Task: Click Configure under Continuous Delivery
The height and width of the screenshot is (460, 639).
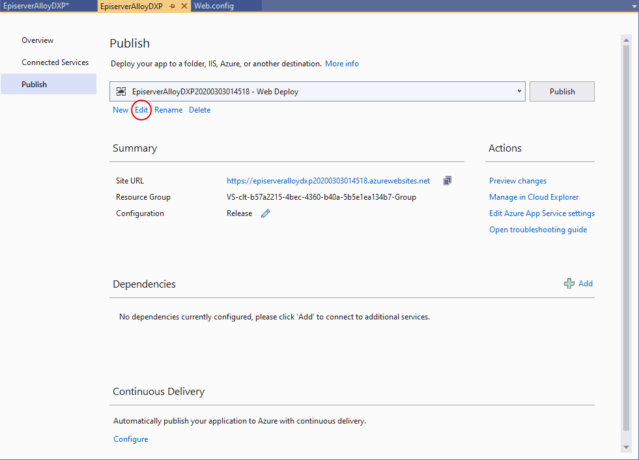Action: pos(131,439)
